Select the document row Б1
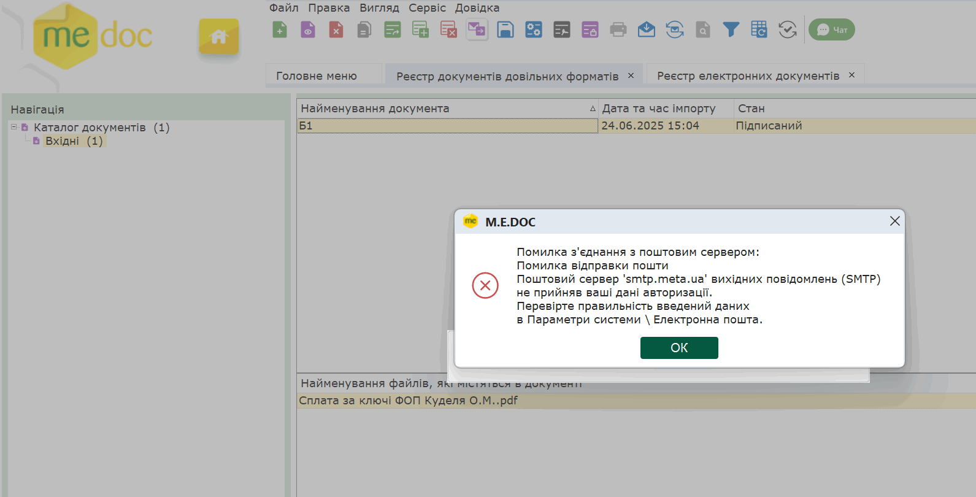The width and height of the screenshot is (976, 497). (x=447, y=126)
